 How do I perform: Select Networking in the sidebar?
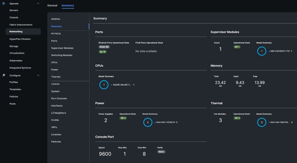pyautogui.click(x=23, y=32)
